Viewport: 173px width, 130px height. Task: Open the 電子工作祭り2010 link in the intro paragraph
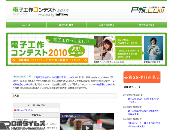click(44, 77)
